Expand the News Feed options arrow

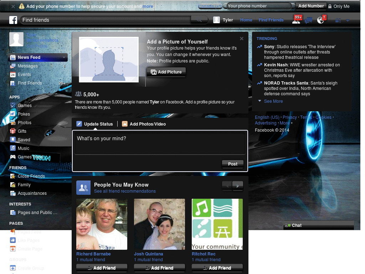[x=64, y=57]
